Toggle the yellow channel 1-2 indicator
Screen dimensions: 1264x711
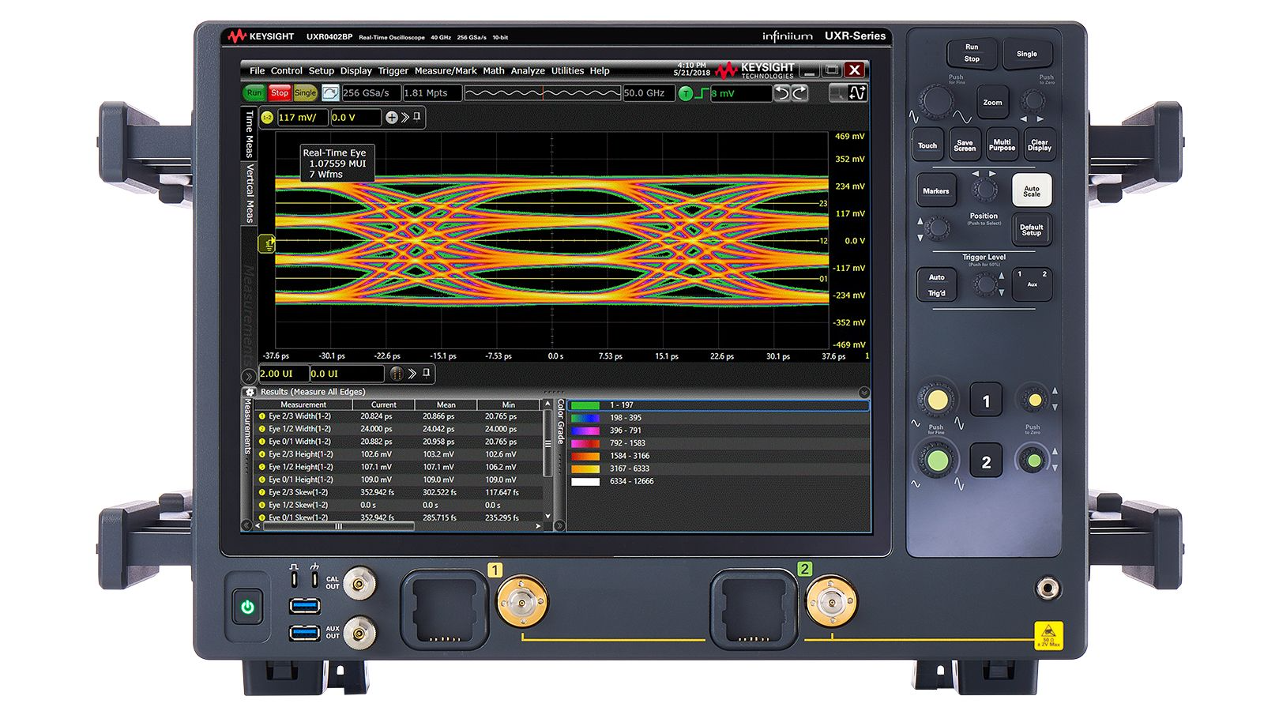(267, 118)
